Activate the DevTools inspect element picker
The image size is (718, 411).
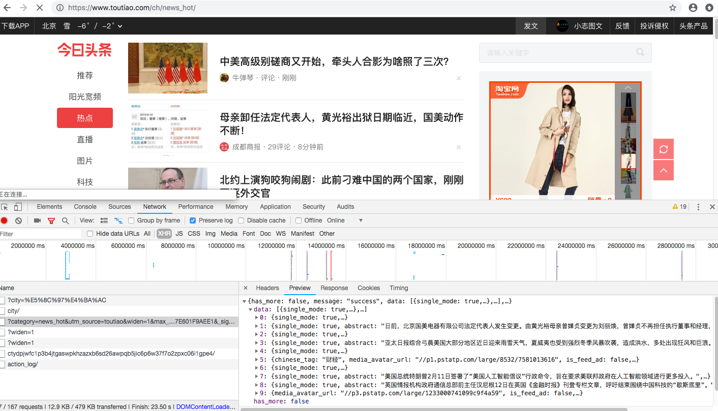5,207
